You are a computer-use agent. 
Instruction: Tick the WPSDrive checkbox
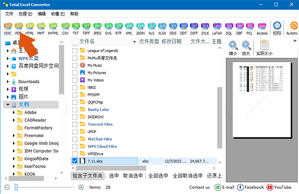pos(75,154)
